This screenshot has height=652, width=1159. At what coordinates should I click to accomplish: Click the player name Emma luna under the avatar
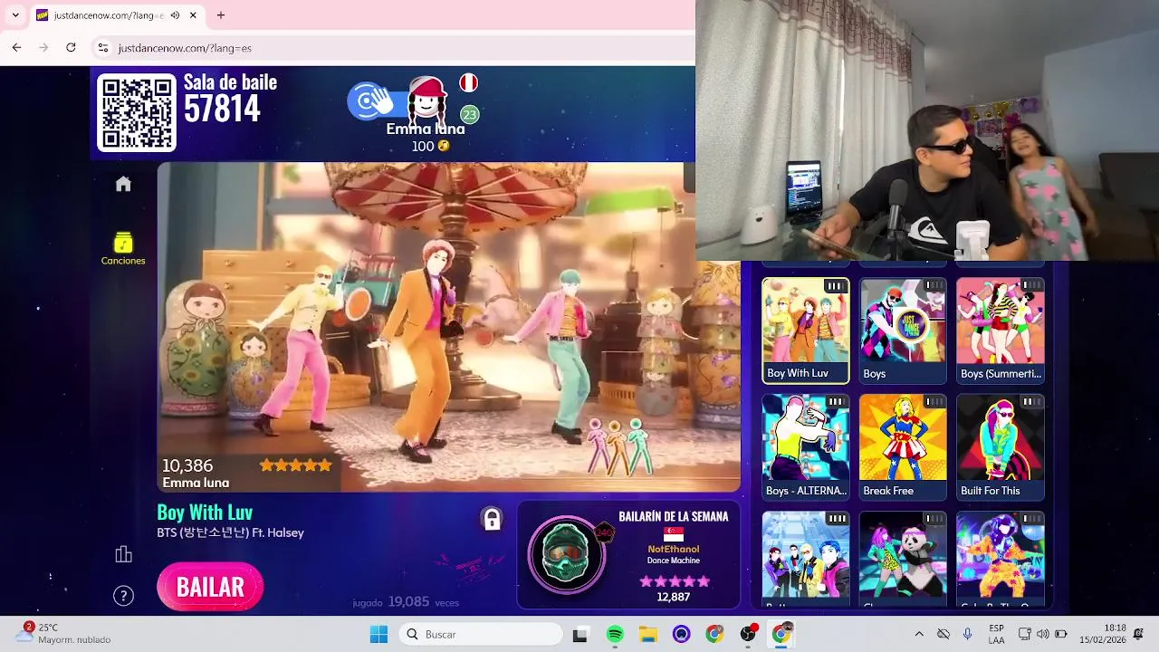tap(425, 129)
